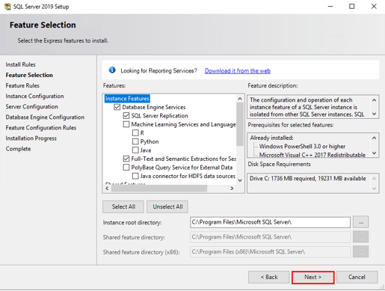This screenshot has height=291, width=385.
Task: Check the R language checkbox
Action: coord(135,133)
